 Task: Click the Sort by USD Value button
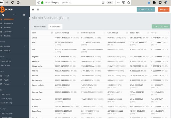pyautogui.click(x=161, y=27)
